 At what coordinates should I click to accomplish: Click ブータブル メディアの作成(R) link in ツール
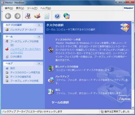pyautogui.click(x=24, y=43)
